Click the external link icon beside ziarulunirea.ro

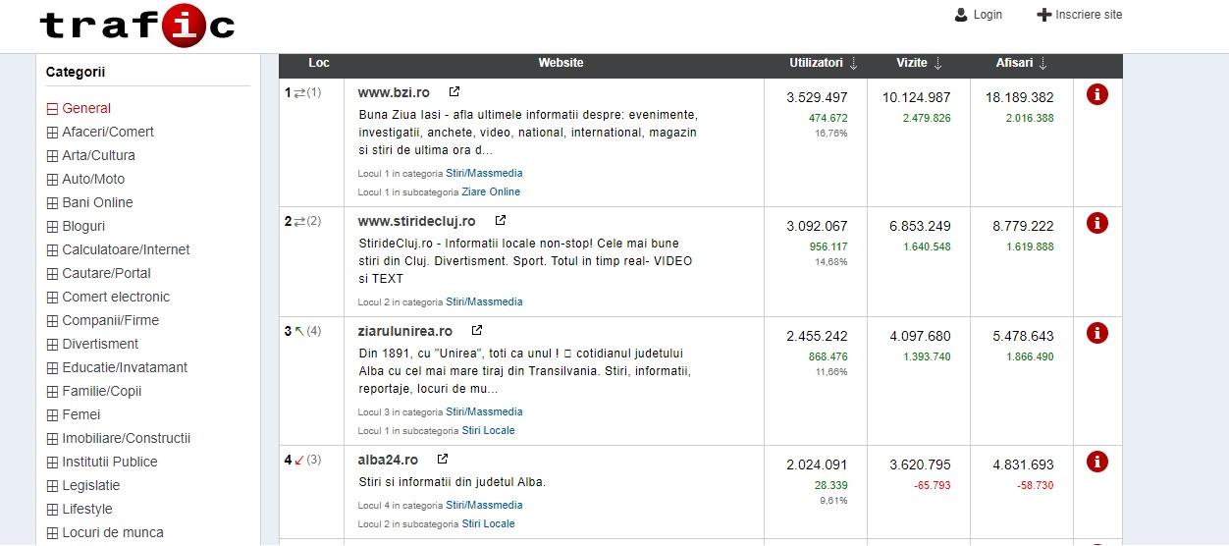click(477, 331)
